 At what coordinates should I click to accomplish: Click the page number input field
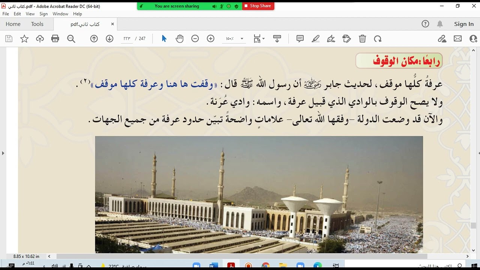click(x=127, y=39)
